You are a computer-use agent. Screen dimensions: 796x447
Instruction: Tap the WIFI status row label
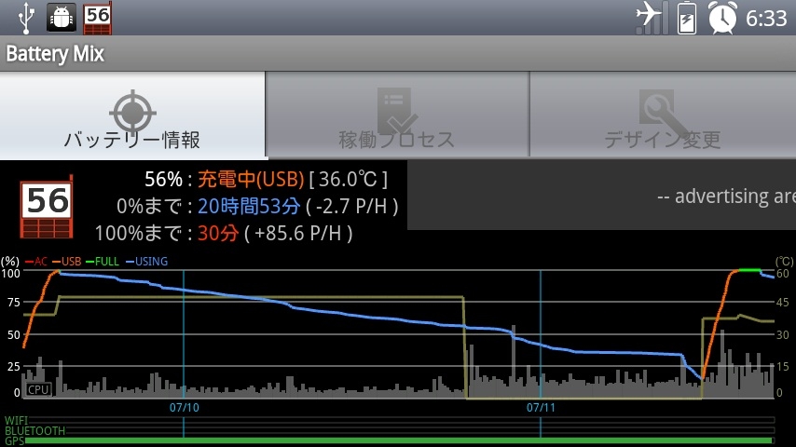coord(16,421)
